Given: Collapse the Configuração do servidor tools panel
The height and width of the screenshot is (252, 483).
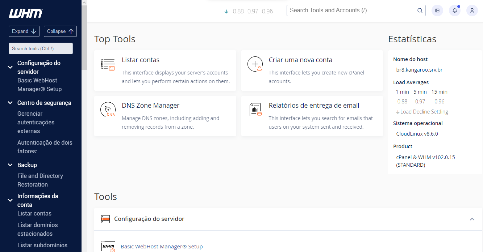Looking at the screenshot, I should [472, 219].
